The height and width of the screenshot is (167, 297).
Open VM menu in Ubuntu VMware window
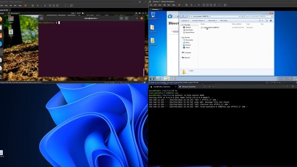(11, 6)
